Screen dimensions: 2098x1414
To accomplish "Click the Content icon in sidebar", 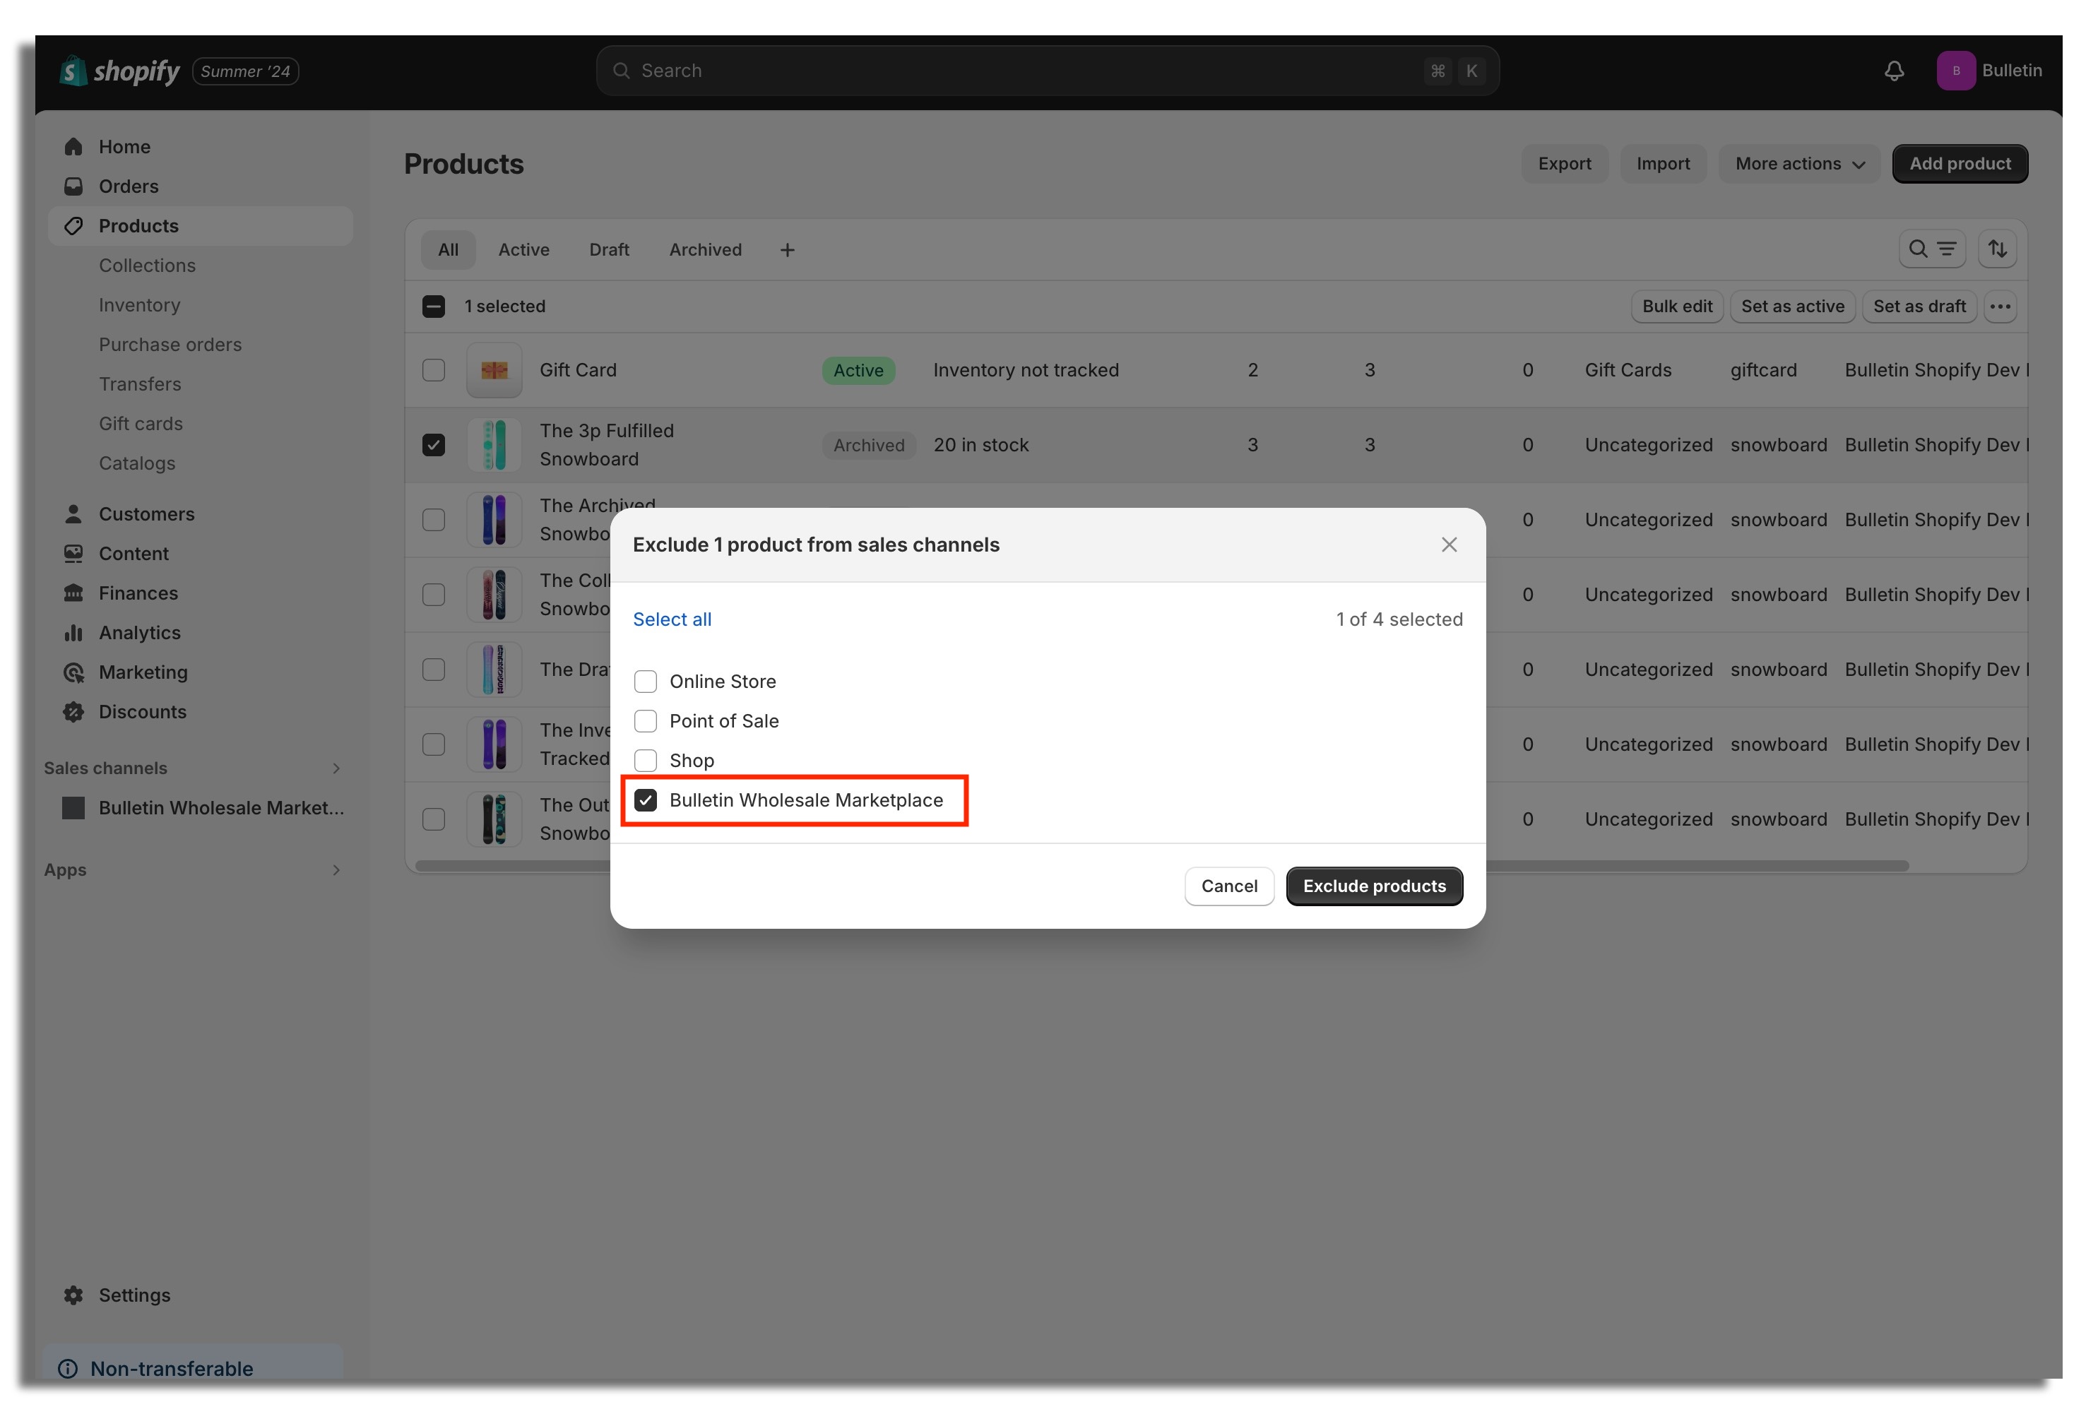I will click(74, 554).
